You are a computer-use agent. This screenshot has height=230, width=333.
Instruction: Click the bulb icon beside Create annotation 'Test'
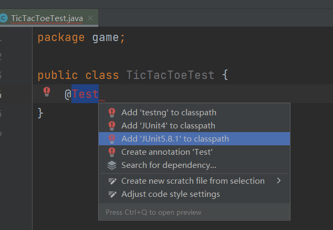111,152
